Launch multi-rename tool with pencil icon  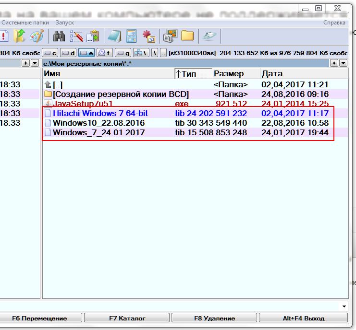[76, 36]
